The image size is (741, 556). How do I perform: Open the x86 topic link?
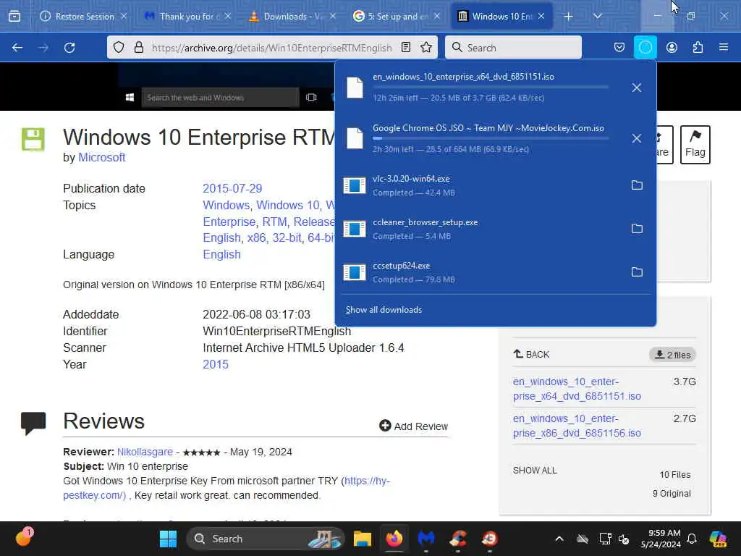[256, 237]
